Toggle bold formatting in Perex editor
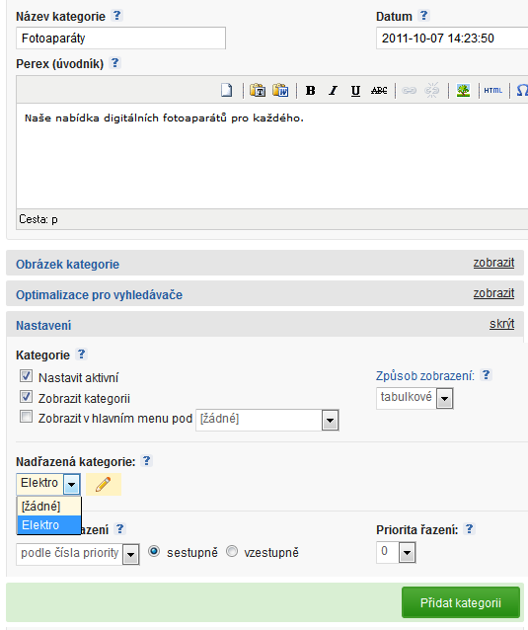This screenshot has height=630, width=528. 310,91
